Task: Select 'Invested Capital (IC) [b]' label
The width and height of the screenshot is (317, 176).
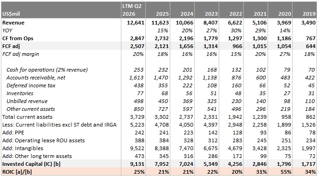Action: 31,164
